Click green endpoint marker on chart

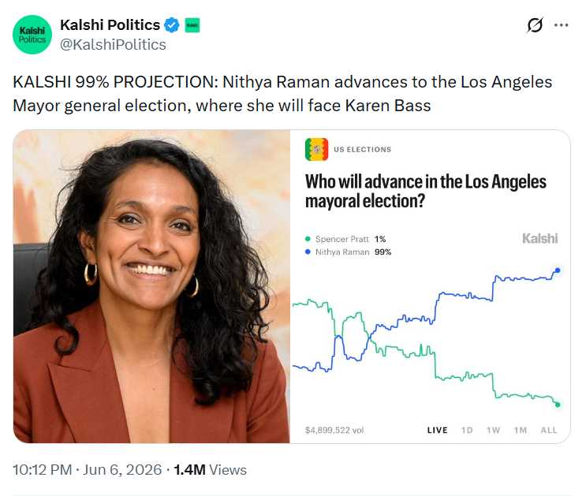tap(558, 405)
